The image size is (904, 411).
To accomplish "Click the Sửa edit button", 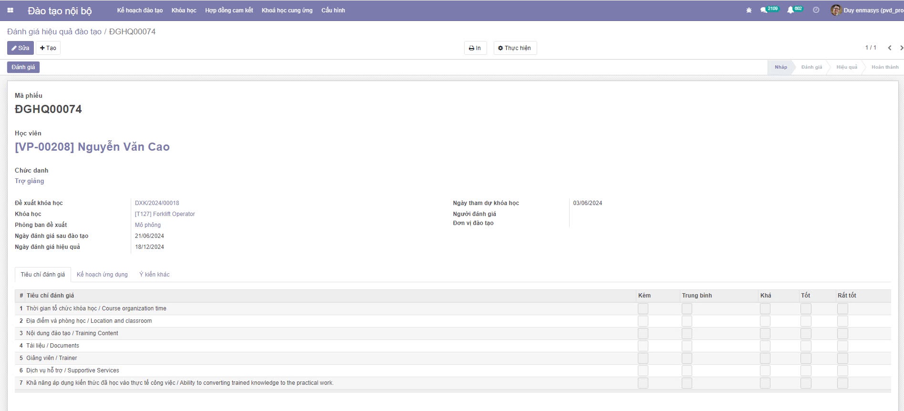I will click(x=21, y=48).
